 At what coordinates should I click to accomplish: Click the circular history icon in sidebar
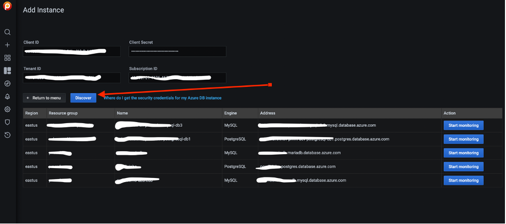pos(7,135)
